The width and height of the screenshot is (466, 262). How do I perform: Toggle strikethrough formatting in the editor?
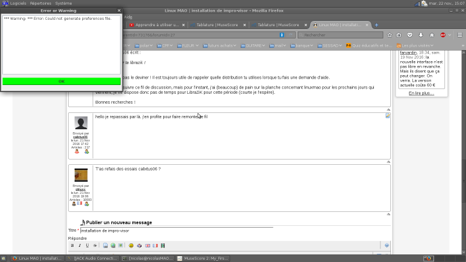(95, 245)
